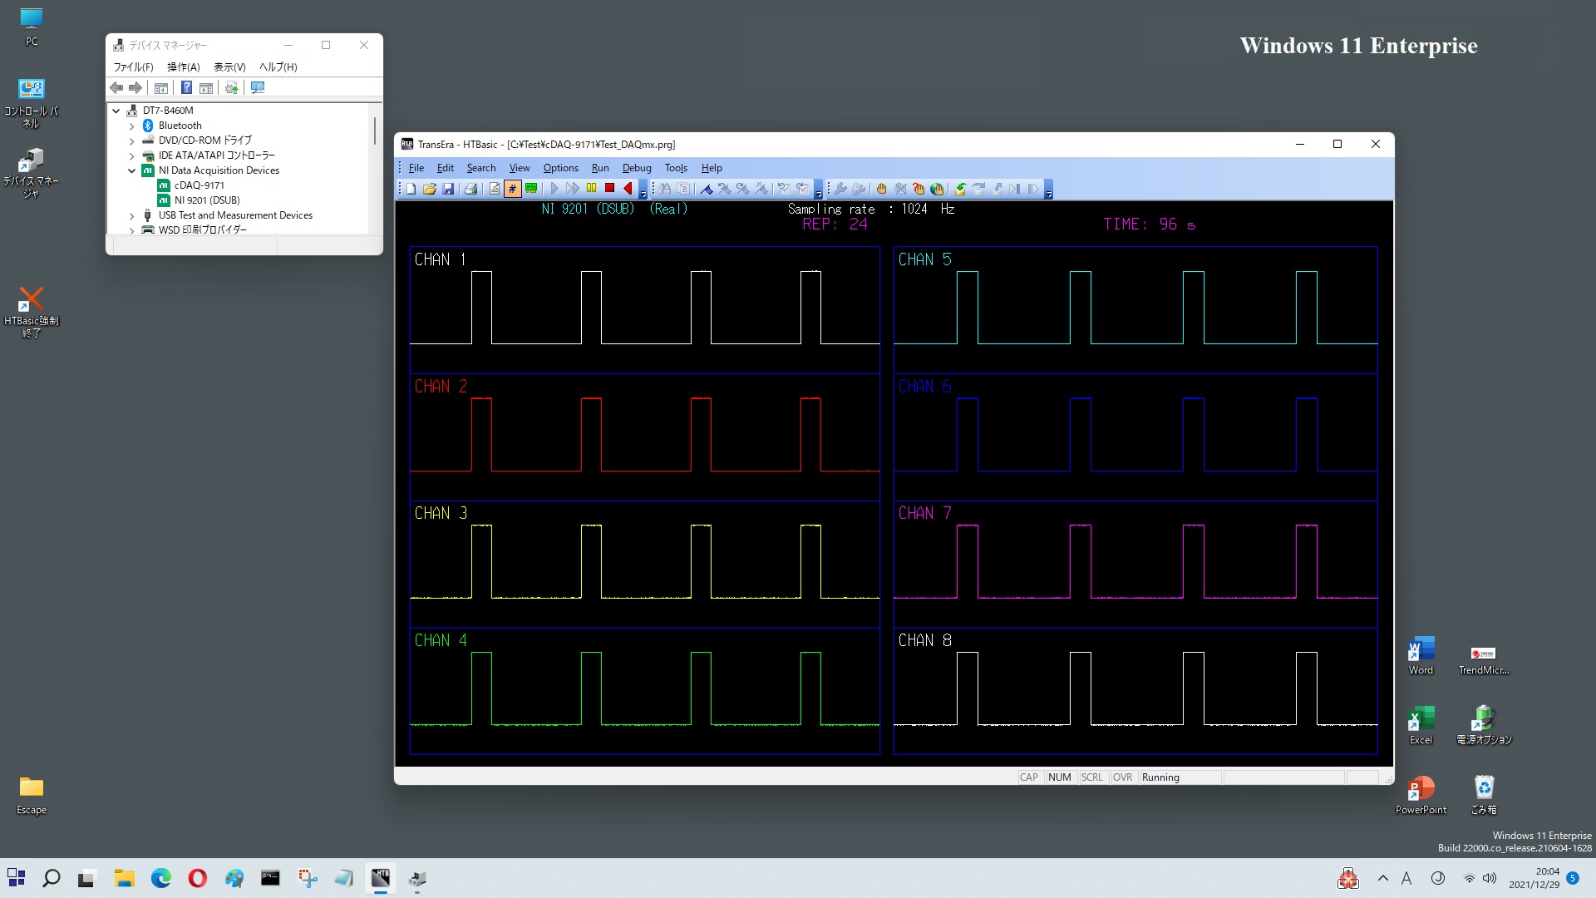Click the 'Sampling rate : 1024 Hz' text

coord(871,209)
